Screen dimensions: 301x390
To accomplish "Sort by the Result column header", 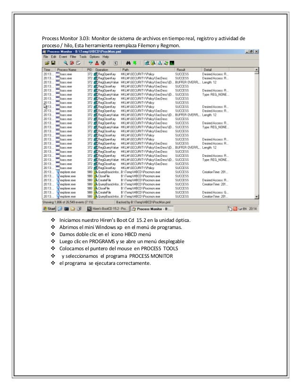I will (x=188, y=70).
